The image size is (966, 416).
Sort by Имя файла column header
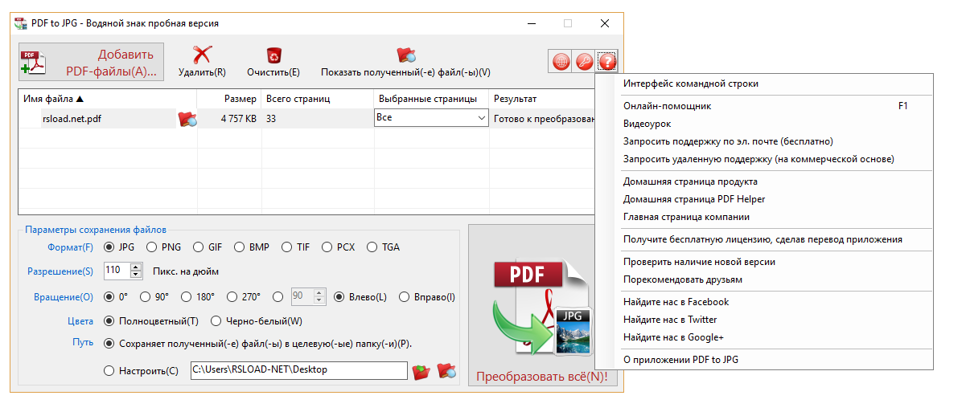pos(53,99)
